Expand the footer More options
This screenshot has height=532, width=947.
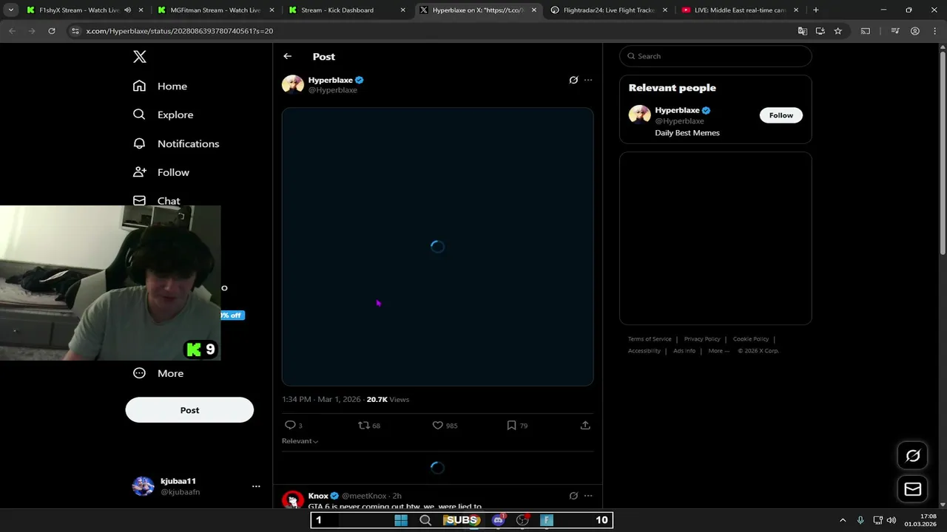[x=718, y=351]
